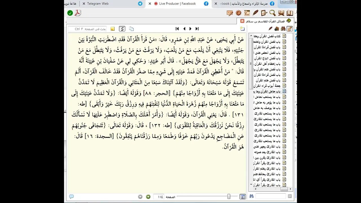
Task: Open the envelope with pencil icon
Action: [230, 13]
